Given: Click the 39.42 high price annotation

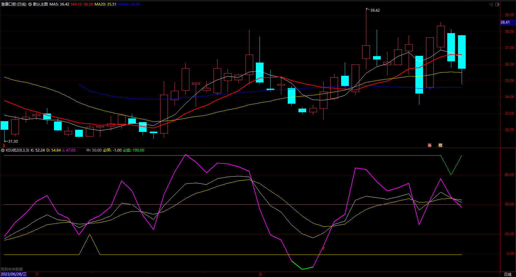Looking at the screenshot, I should 375,10.
